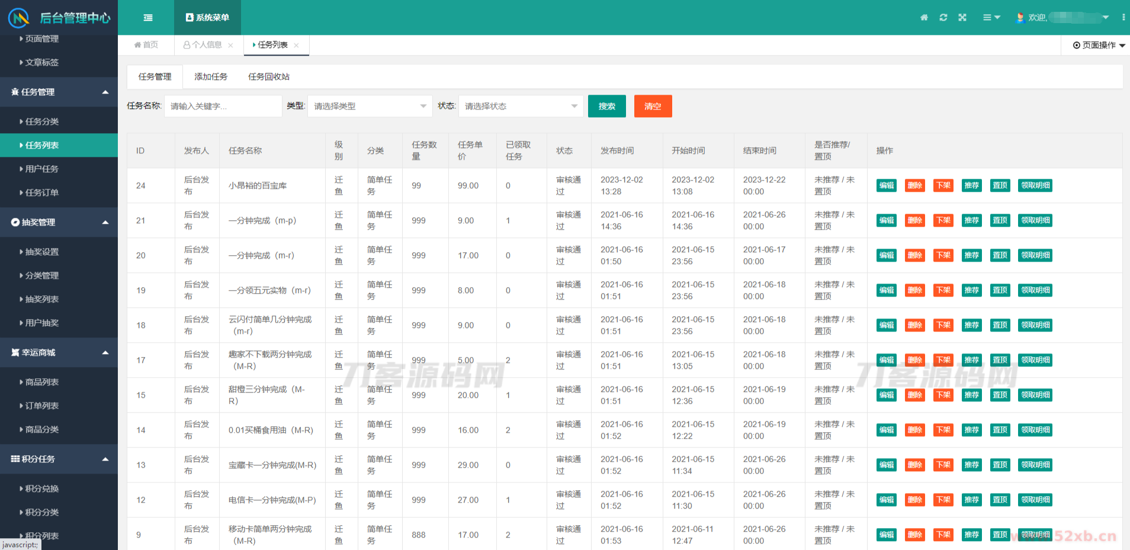Collapse sidebar using hamburger menu icon
The height and width of the screenshot is (550, 1130).
click(x=148, y=18)
